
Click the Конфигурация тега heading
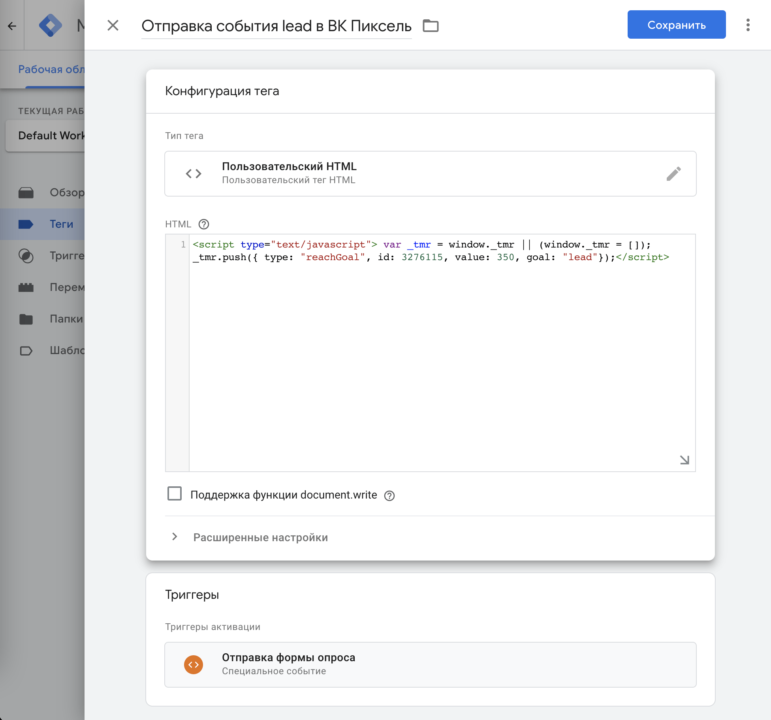[x=222, y=91]
